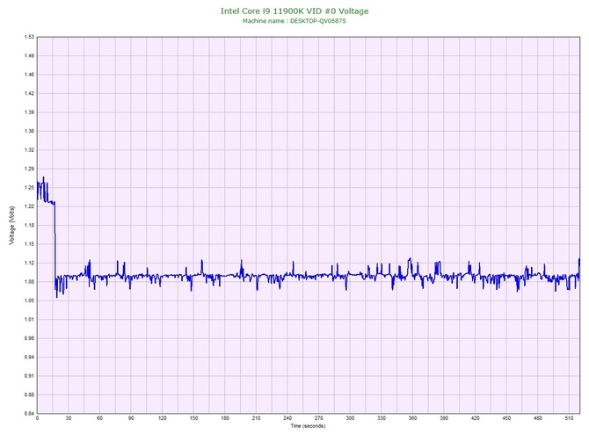This screenshot has width=589, height=441.
Task: Select the 240 seconds time tick label
Action: click(x=287, y=418)
